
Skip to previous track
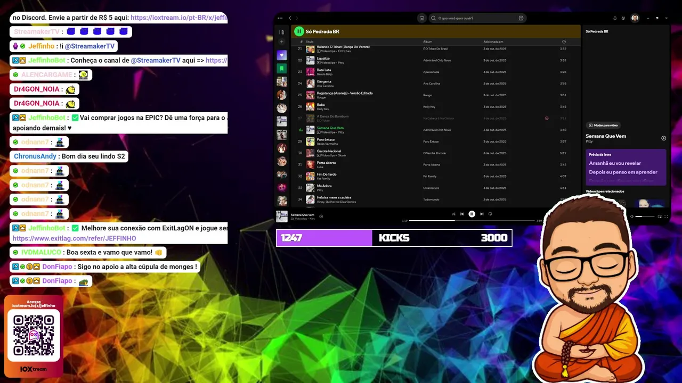(x=462, y=214)
